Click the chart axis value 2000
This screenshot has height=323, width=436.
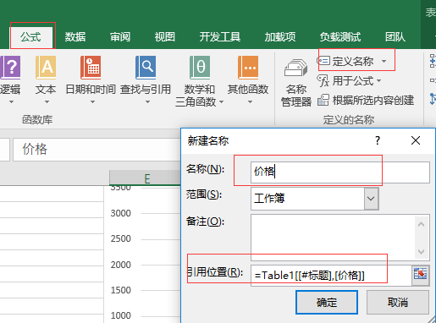[x=120, y=265]
